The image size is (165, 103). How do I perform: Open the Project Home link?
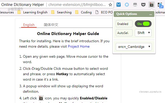[x=79, y=46]
